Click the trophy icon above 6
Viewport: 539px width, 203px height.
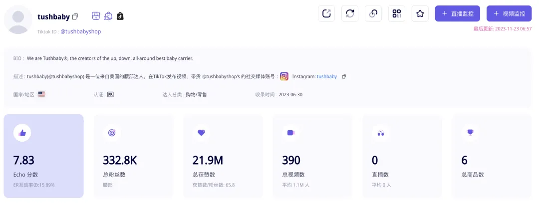[x=470, y=133]
